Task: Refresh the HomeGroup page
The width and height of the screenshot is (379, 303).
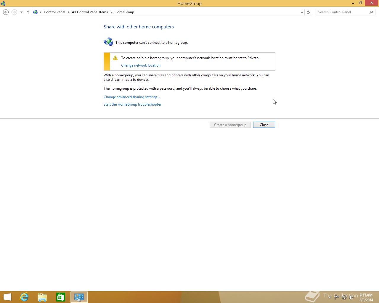Action: [x=308, y=12]
